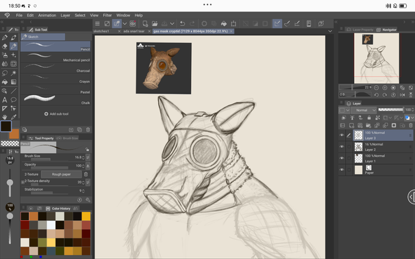Tick the Paper layer selection checkbox
415x259 pixels.
[349, 170]
